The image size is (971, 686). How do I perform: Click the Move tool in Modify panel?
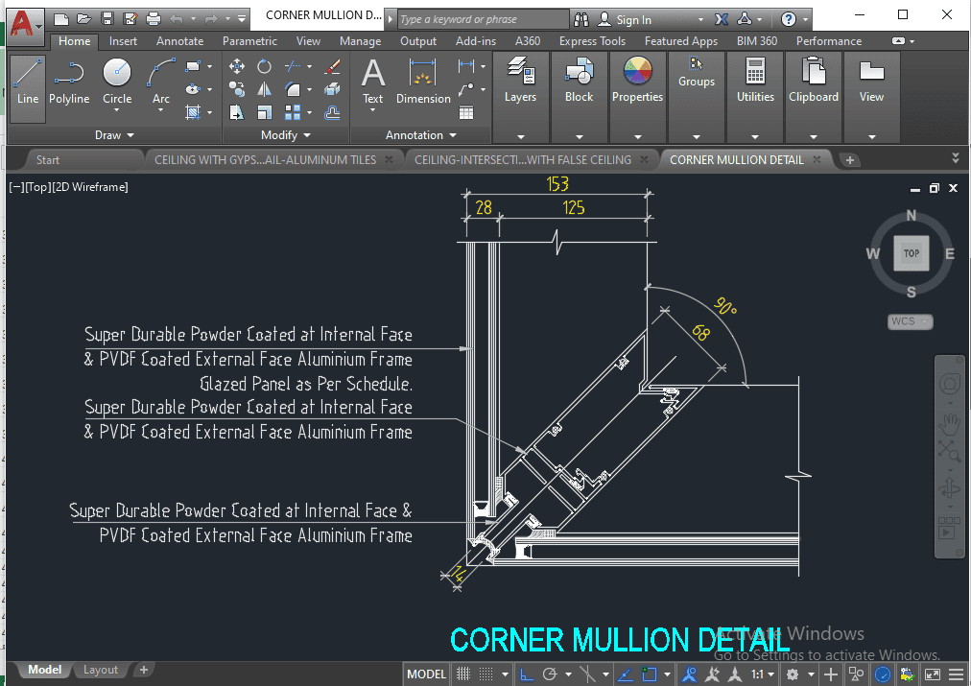coord(237,66)
